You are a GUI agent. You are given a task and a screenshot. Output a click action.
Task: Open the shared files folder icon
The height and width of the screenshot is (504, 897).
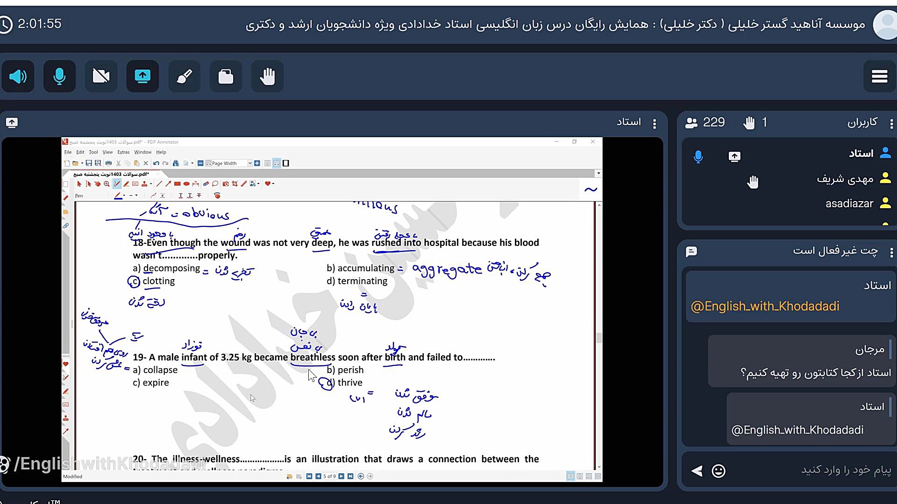[x=226, y=76]
